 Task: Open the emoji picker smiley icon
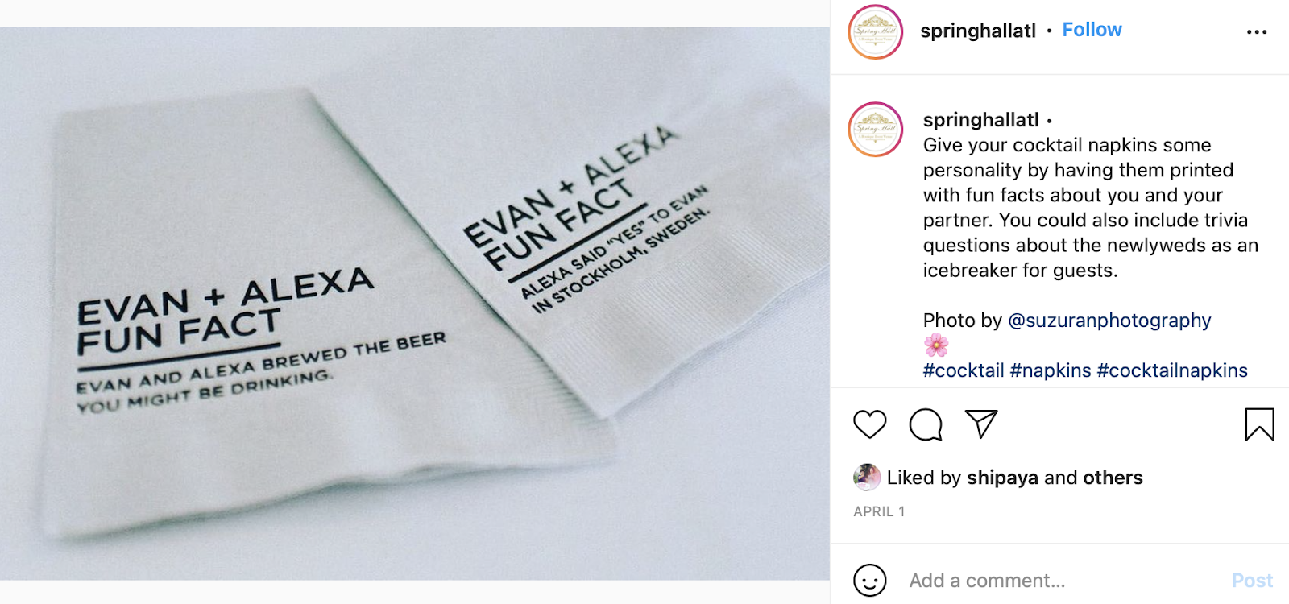pos(869,580)
